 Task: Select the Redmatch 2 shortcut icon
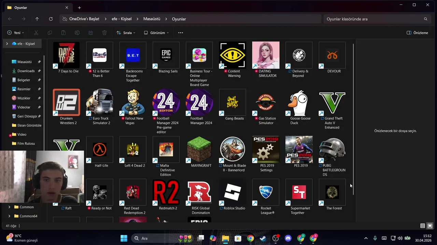[x=166, y=192]
